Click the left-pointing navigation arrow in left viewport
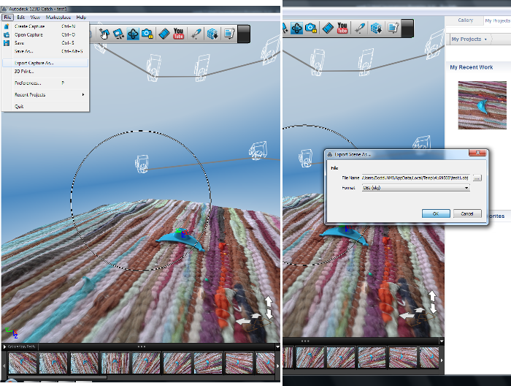This screenshot has height=386, width=511. point(242,322)
